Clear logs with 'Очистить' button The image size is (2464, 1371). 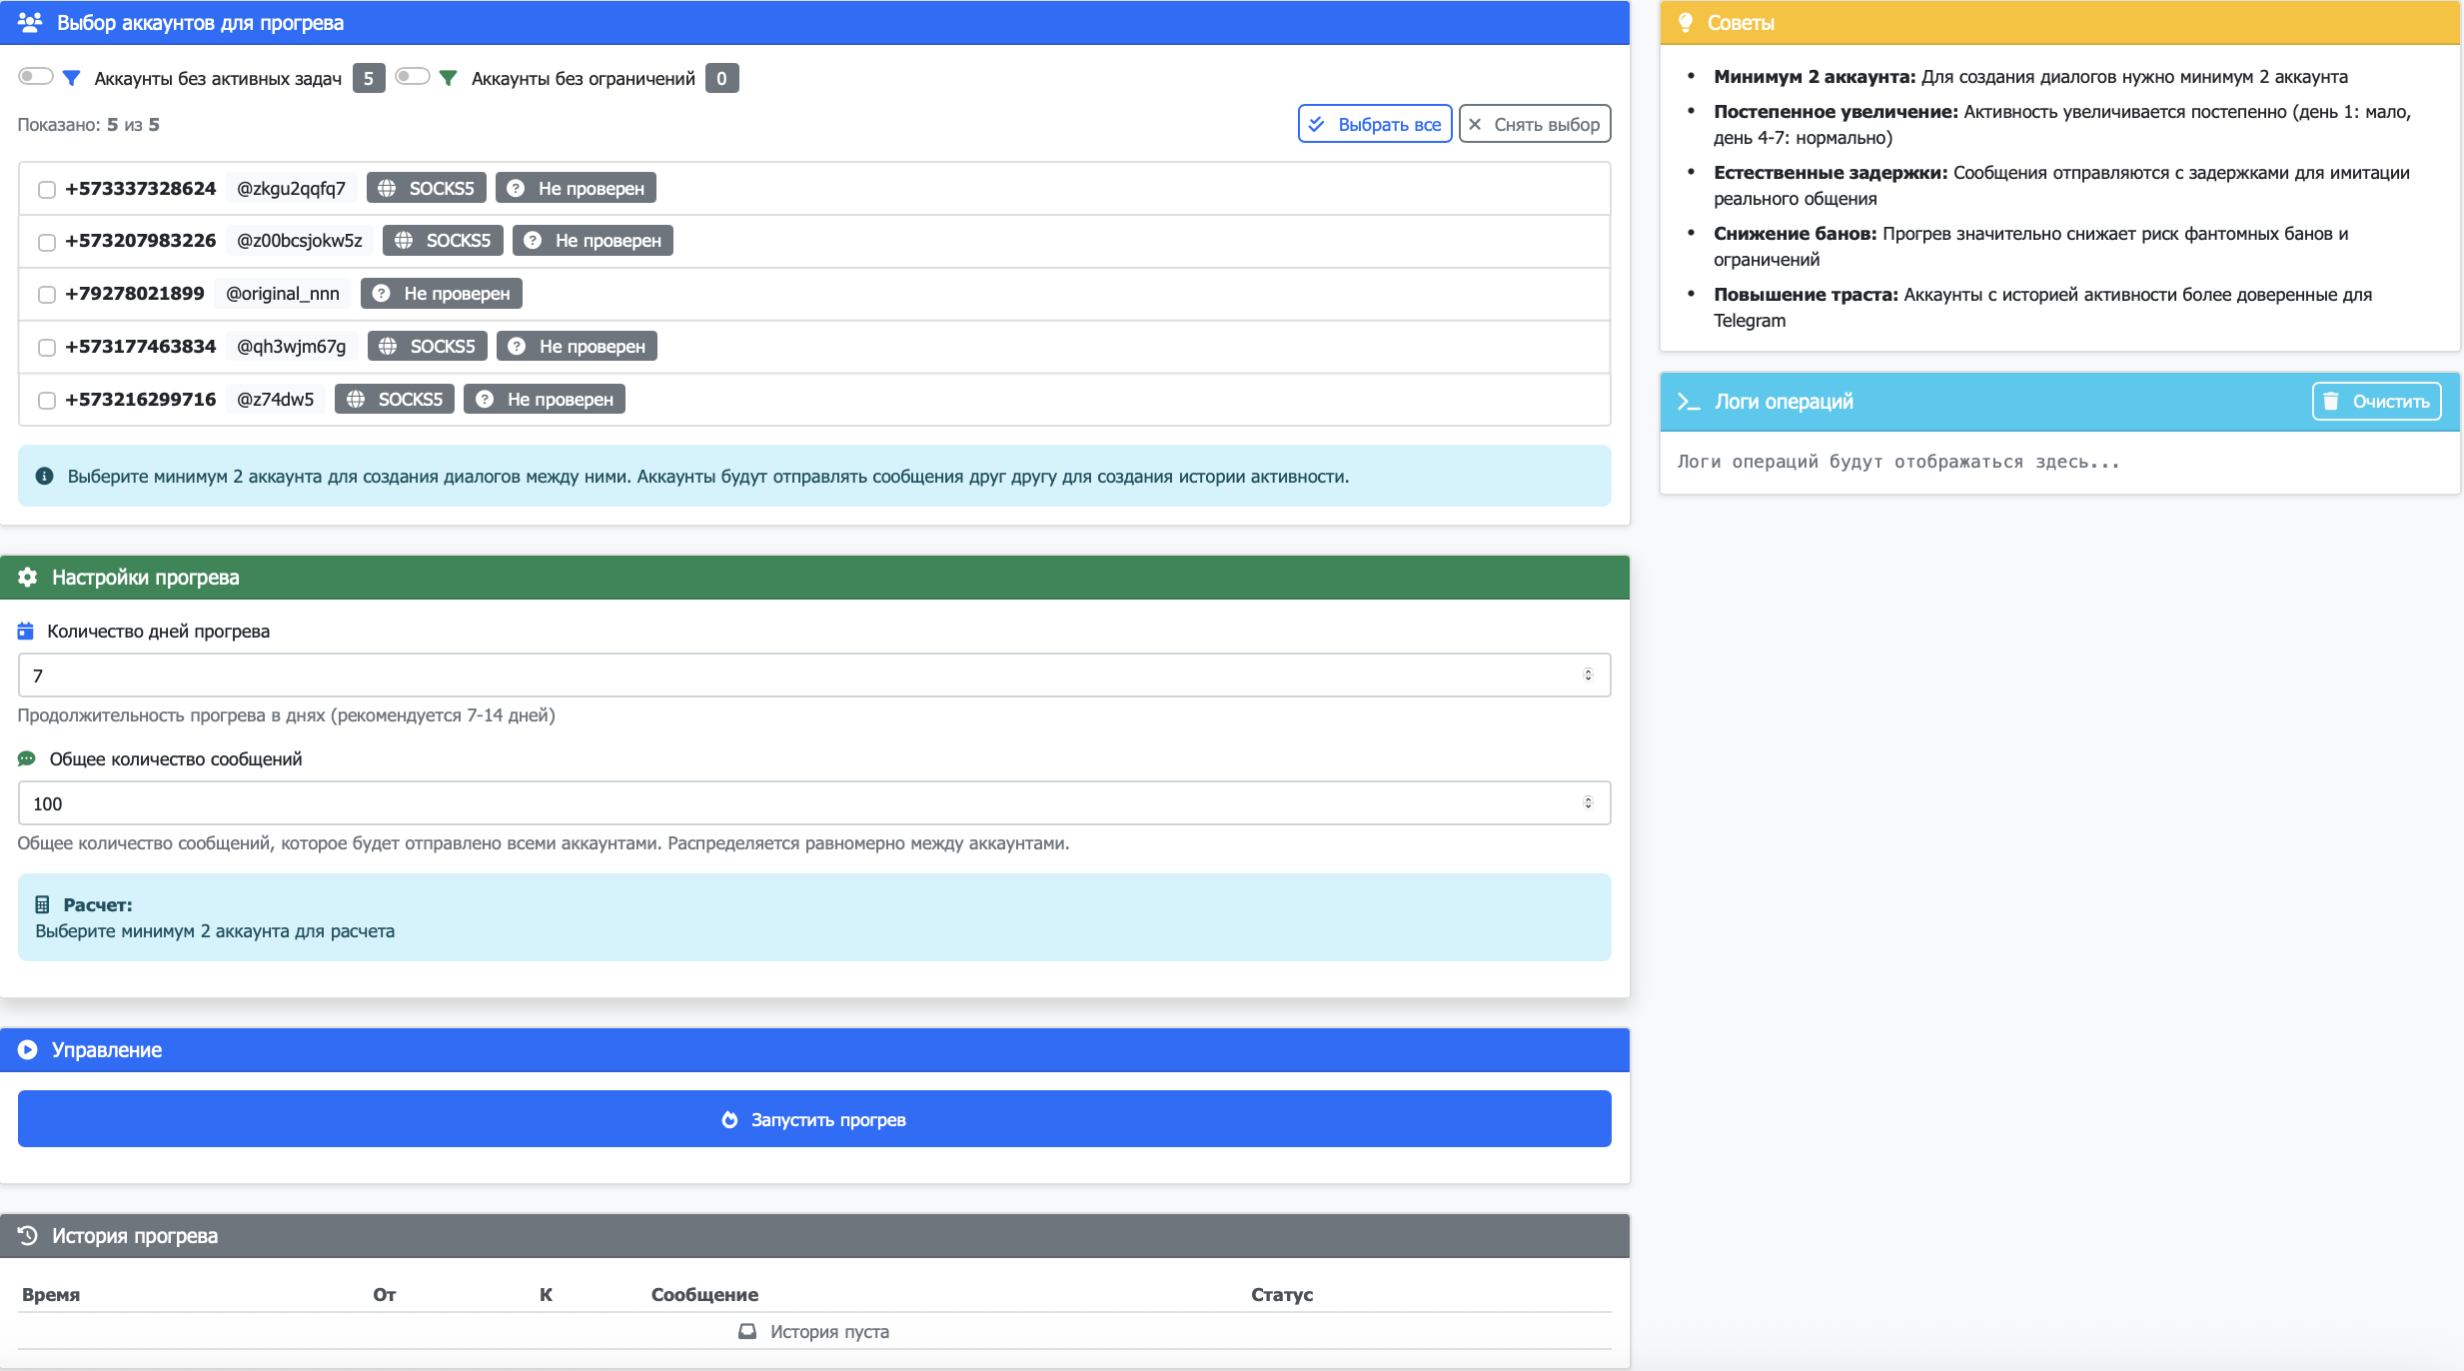[x=2376, y=402]
